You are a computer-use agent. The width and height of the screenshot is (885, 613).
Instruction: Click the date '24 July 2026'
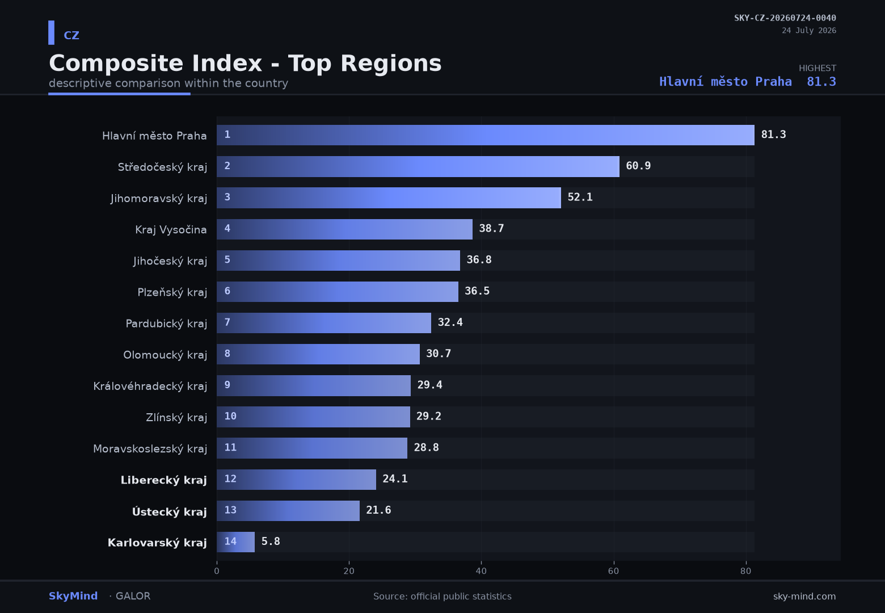click(809, 30)
